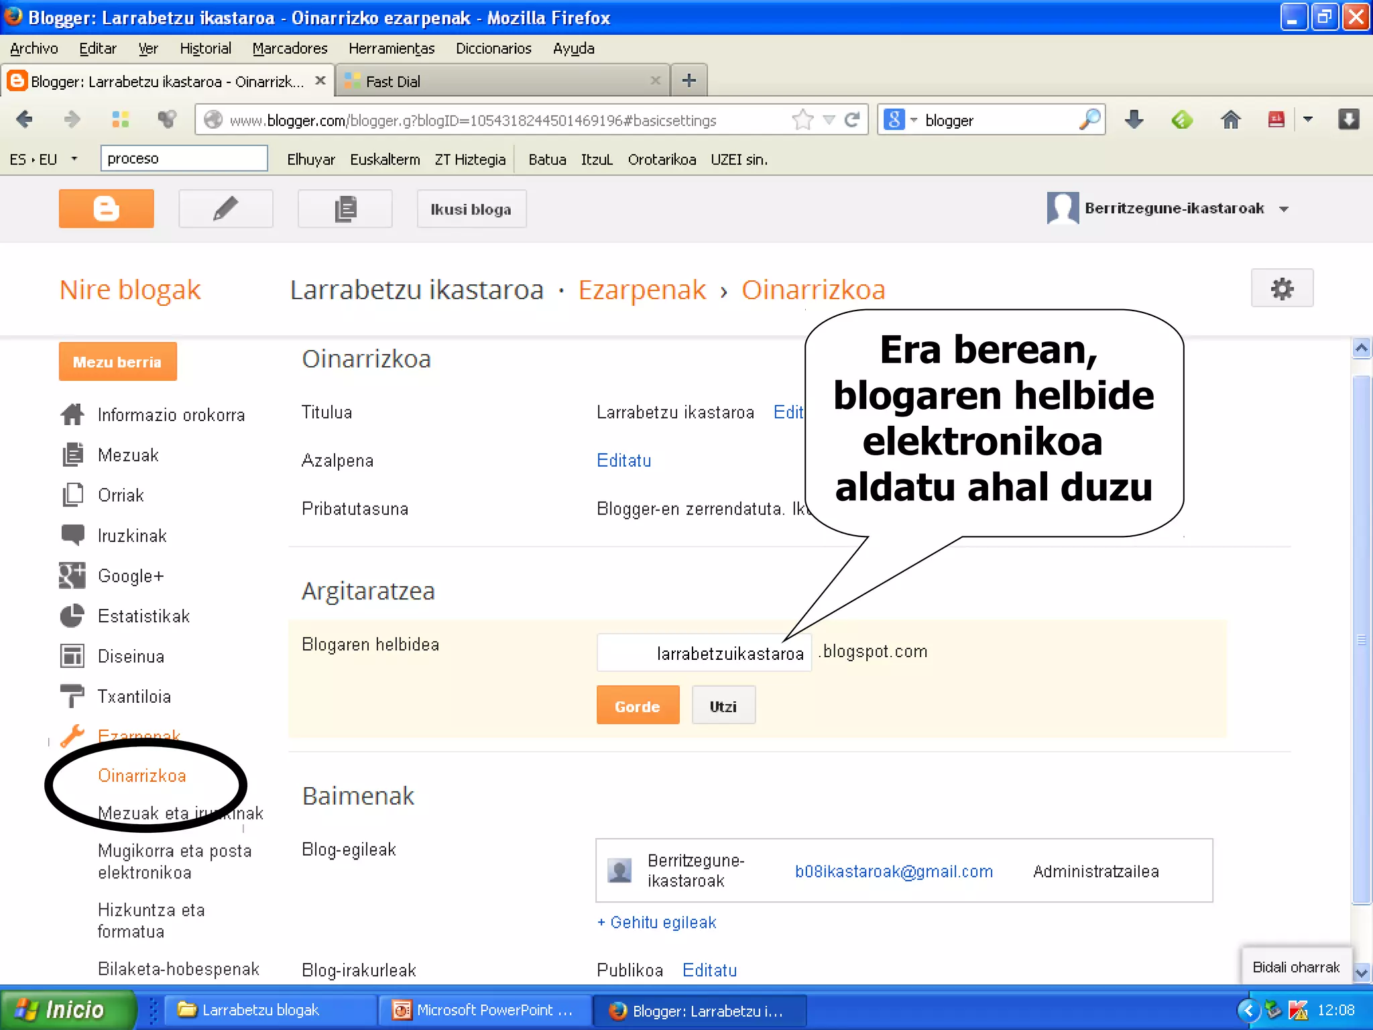
Task: Click the Bidali oharrak feedback button
Action: 1296,966
